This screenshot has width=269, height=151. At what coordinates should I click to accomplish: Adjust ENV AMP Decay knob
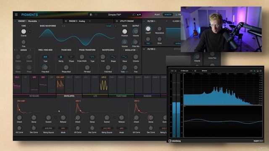(x=34, y=117)
